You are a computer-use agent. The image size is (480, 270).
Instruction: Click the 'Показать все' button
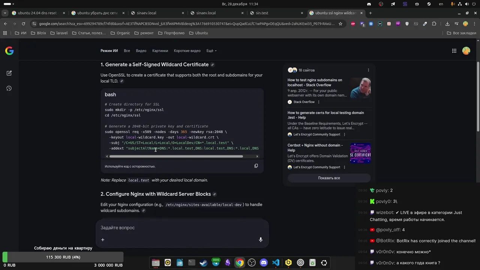click(x=329, y=178)
